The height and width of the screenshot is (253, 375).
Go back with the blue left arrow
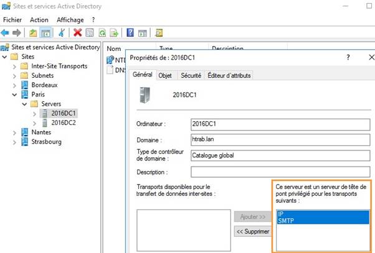pos(5,33)
